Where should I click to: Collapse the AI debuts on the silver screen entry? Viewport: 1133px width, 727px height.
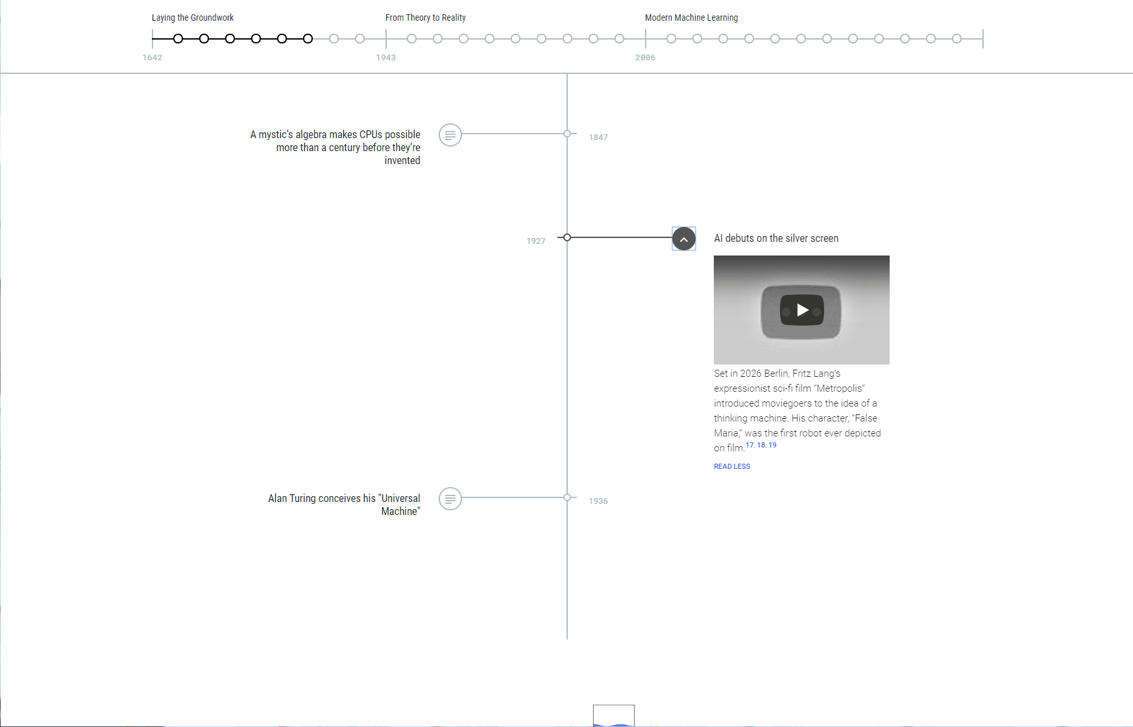(x=683, y=239)
